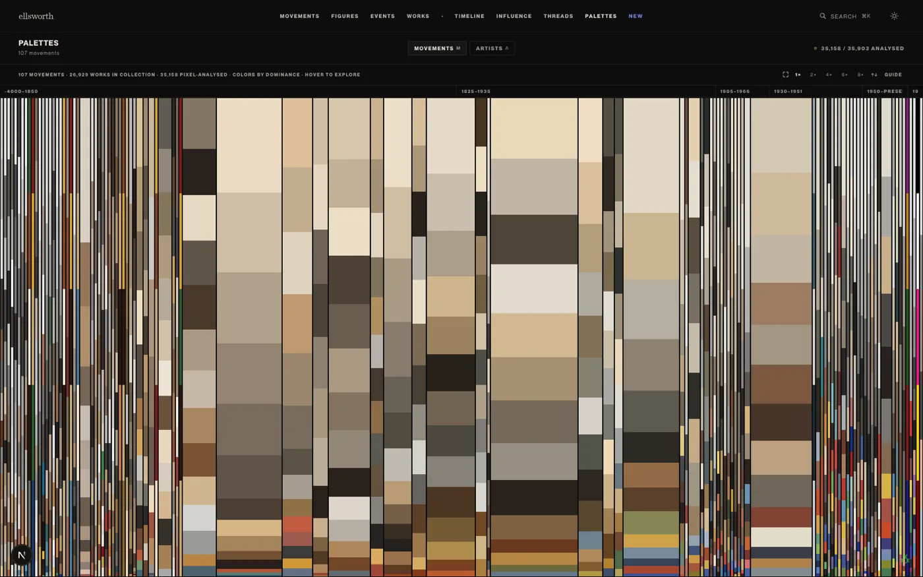The width and height of the screenshot is (923, 577).
Task: Set zoom level to 4×
Action: [829, 75]
